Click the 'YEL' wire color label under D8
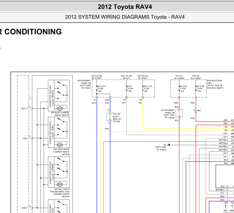The height and width of the screenshot is (213, 234). point(140,103)
